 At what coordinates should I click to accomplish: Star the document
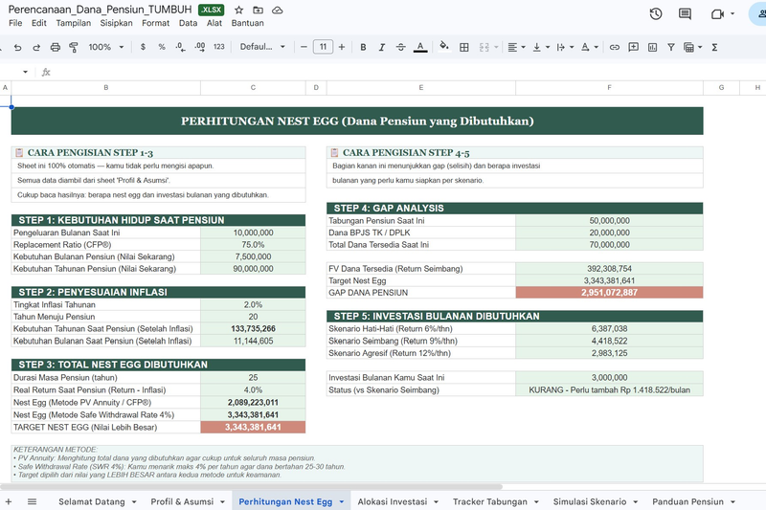pyautogui.click(x=238, y=11)
